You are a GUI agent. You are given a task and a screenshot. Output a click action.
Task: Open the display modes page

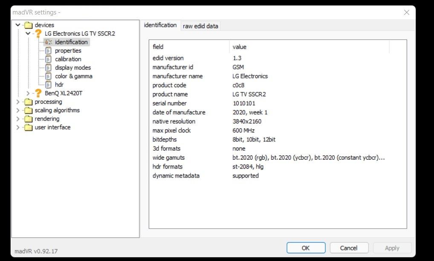click(73, 68)
